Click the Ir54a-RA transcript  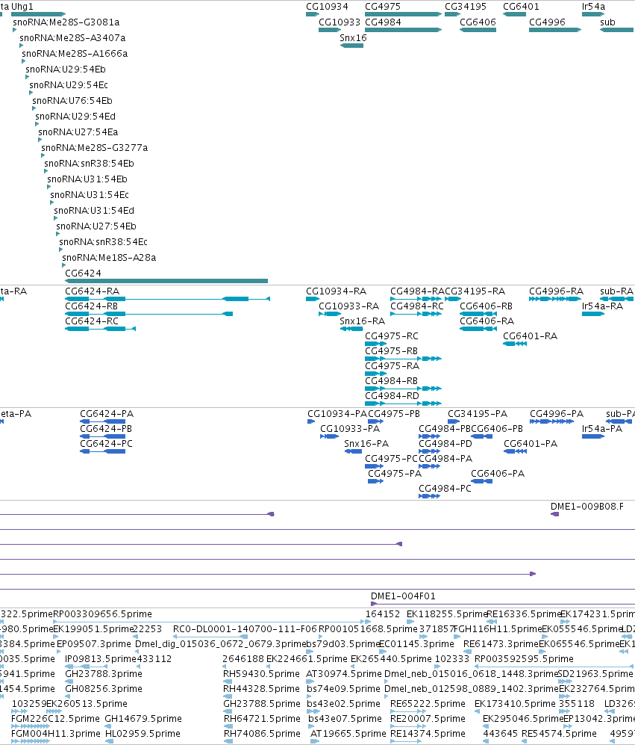tap(593, 314)
